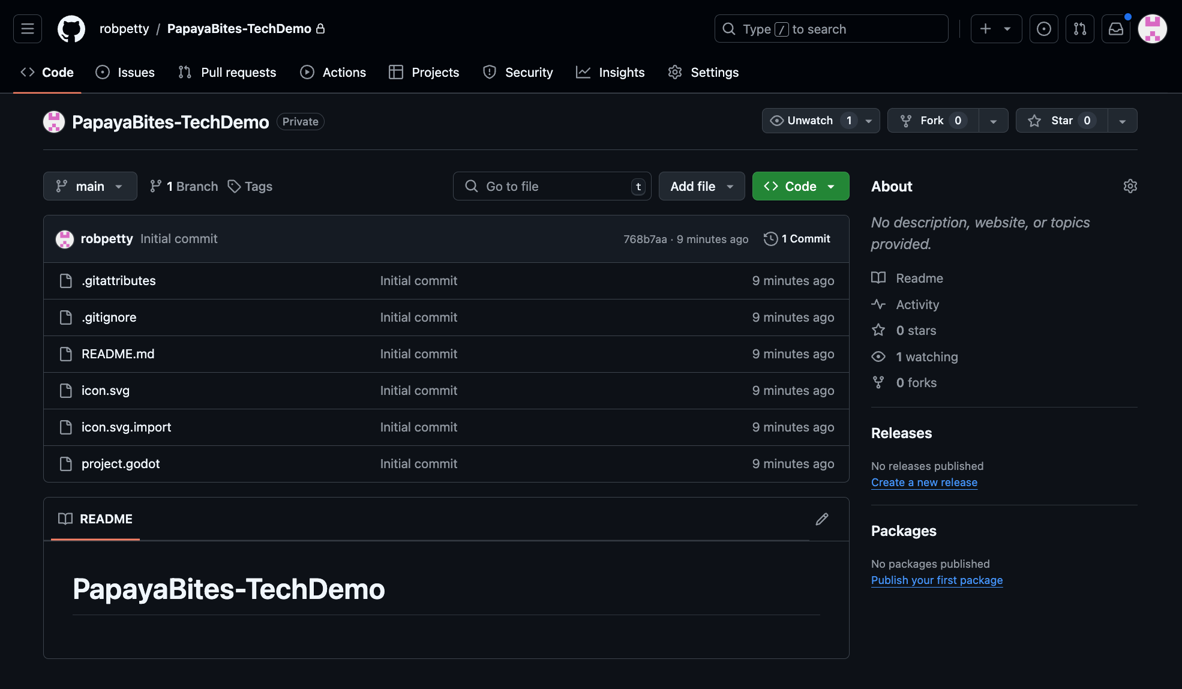Click the commit history clock icon
Viewport: 1182px width, 689px height.
pyautogui.click(x=770, y=239)
